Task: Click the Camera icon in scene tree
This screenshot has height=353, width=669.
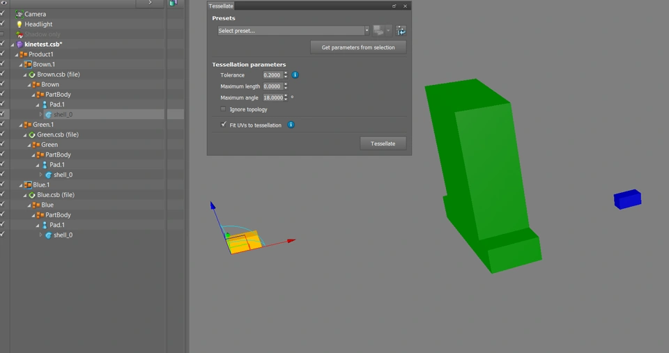Action: click(x=20, y=14)
